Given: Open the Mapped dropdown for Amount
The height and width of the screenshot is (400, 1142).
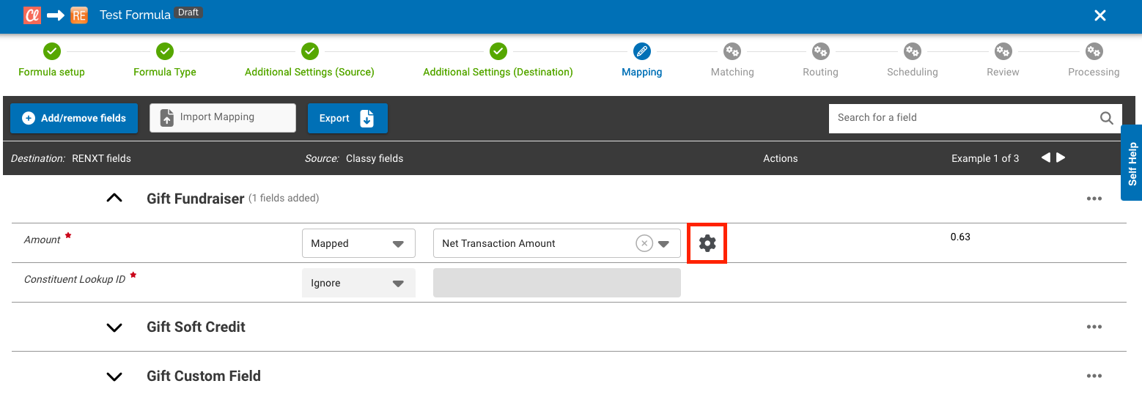Looking at the screenshot, I should [358, 243].
